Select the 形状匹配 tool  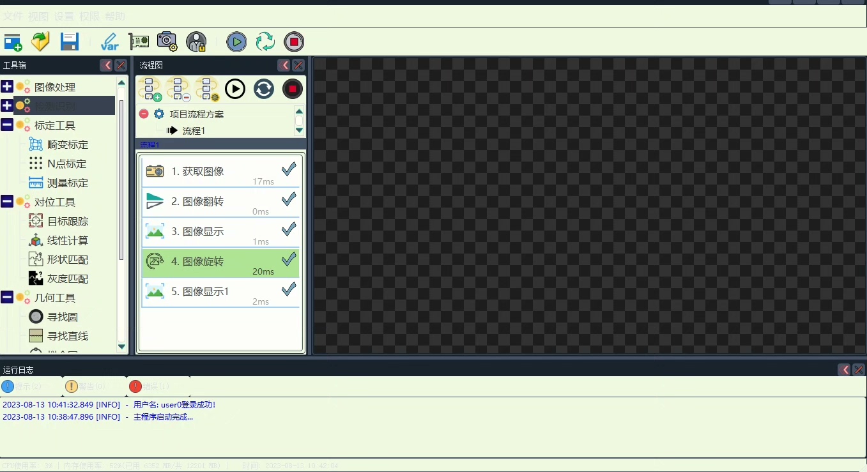point(59,259)
